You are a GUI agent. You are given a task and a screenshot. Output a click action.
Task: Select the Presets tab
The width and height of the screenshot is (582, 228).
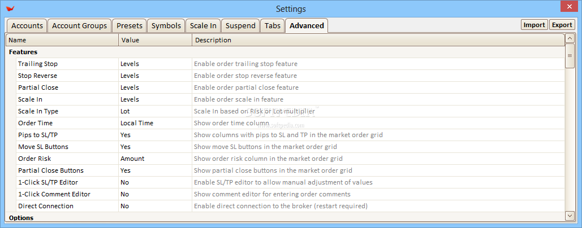(130, 25)
